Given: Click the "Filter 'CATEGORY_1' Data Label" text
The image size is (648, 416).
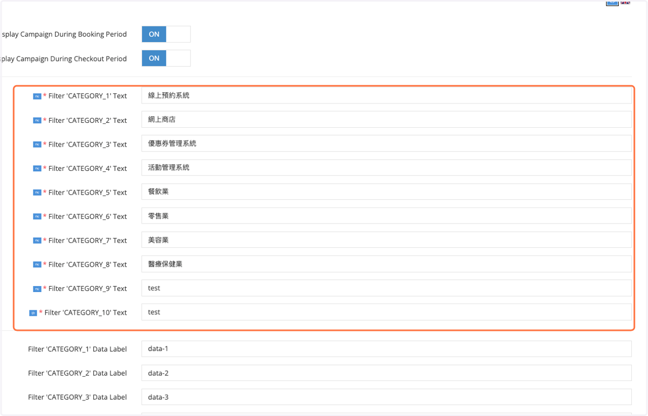Looking at the screenshot, I should (x=77, y=349).
